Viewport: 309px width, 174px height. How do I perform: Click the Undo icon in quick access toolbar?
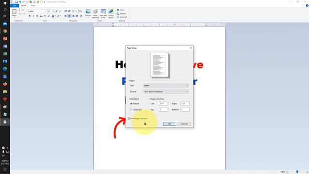coord(20,2)
